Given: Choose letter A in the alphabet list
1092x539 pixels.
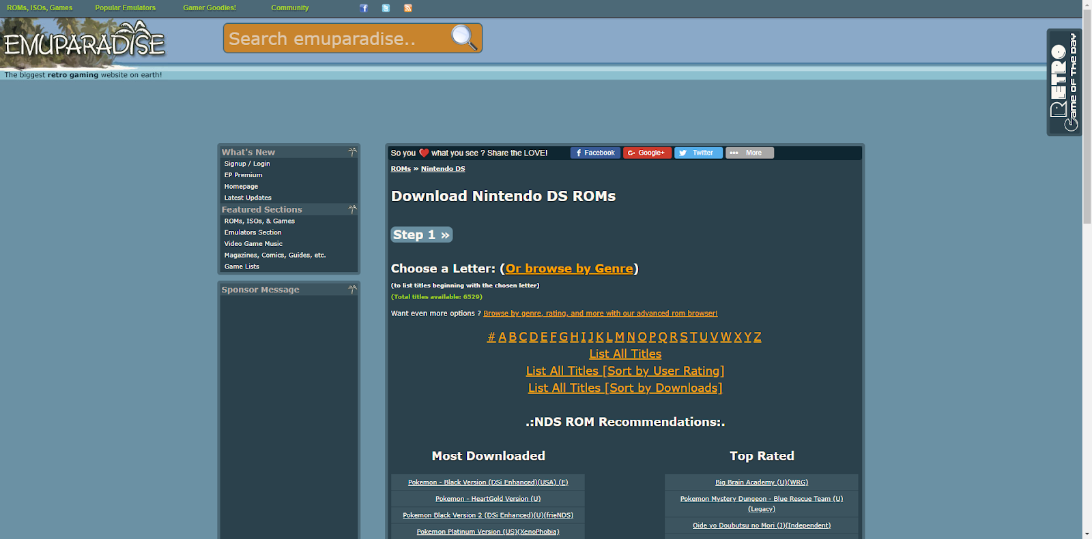Looking at the screenshot, I should 502,337.
